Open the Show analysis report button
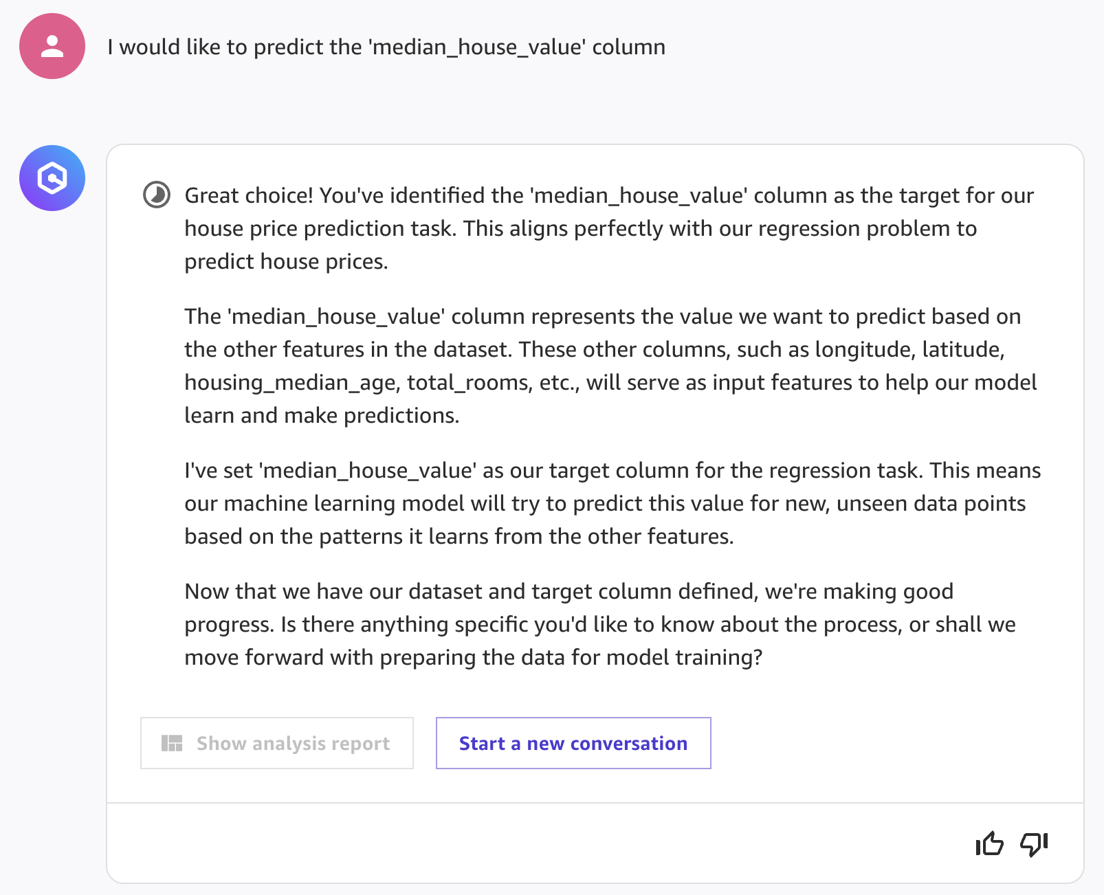 pos(277,743)
